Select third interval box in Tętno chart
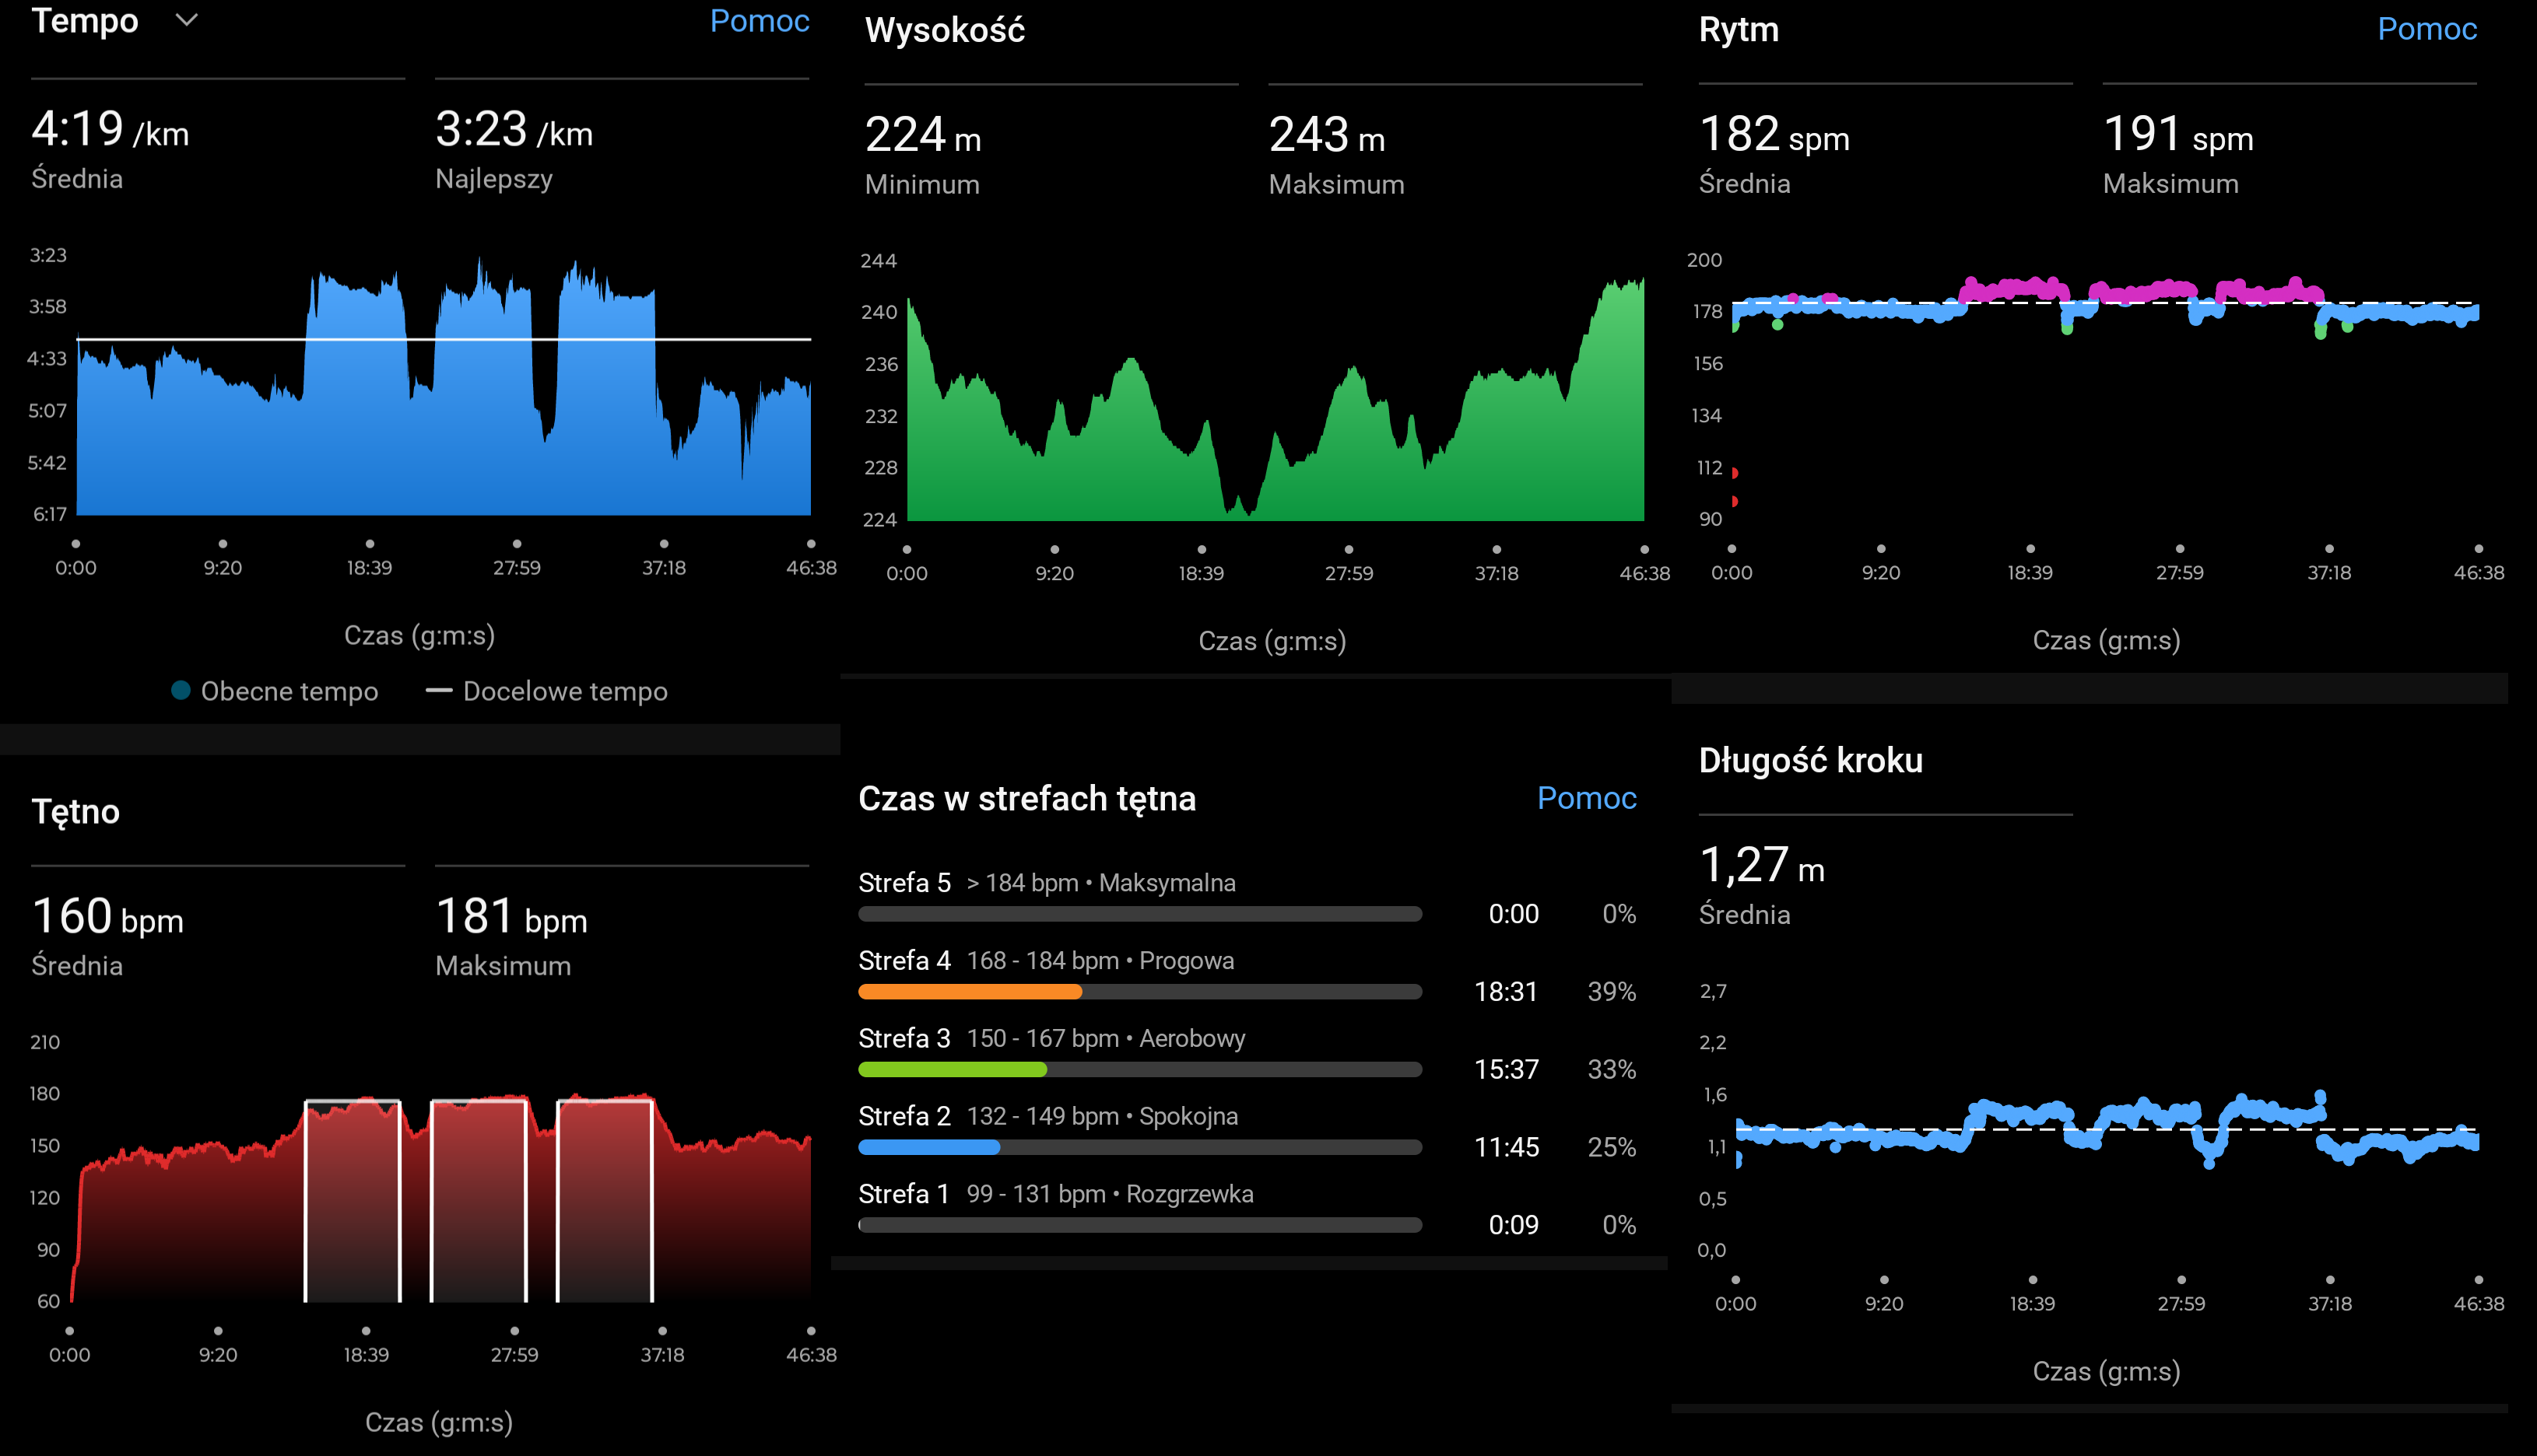The width and height of the screenshot is (2537, 1456). point(604,1200)
